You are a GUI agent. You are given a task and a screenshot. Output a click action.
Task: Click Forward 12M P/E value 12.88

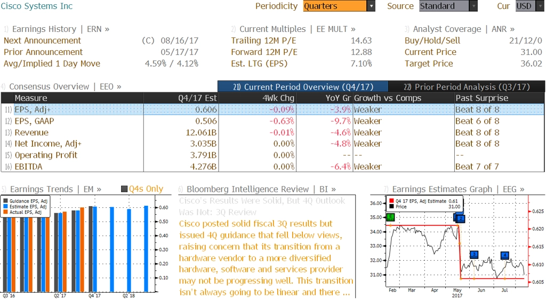coord(361,52)
